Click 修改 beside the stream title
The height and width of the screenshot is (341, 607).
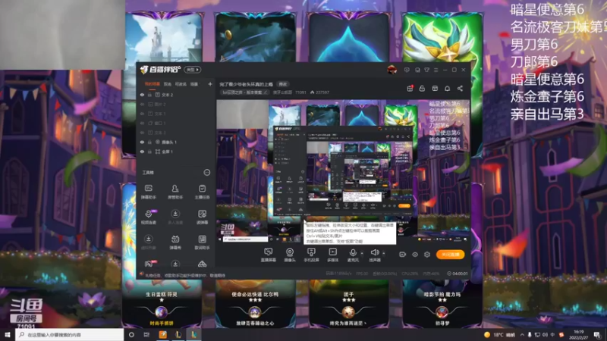pyautogui.click(x=283, y=84)
